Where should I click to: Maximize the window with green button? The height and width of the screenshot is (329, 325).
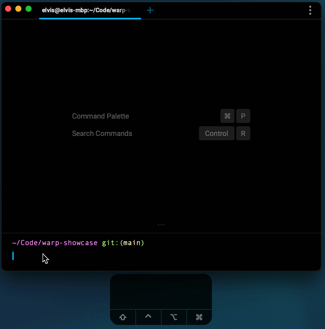click(29, 9)
